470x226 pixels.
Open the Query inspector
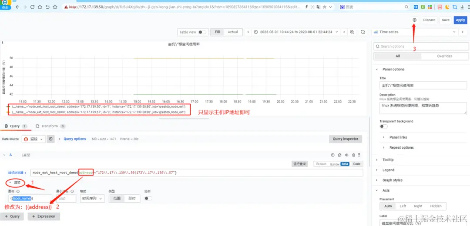point(345,139)
